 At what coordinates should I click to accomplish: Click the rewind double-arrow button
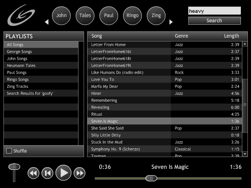point(33,173)
